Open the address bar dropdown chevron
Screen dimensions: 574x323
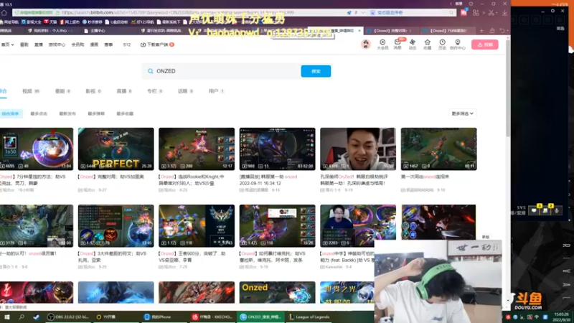(x=363, y=12)
